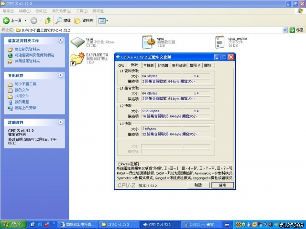Open Shared Documents in Other Places
The height and width of the screenshot is (229, 306).
22,96
